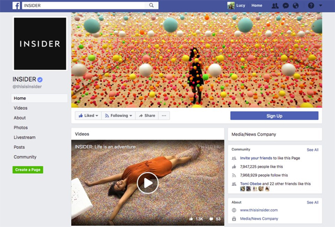Select Posts in the page sidebar
The width and height of the screenshot is (335, 227).
pos(19,147)
